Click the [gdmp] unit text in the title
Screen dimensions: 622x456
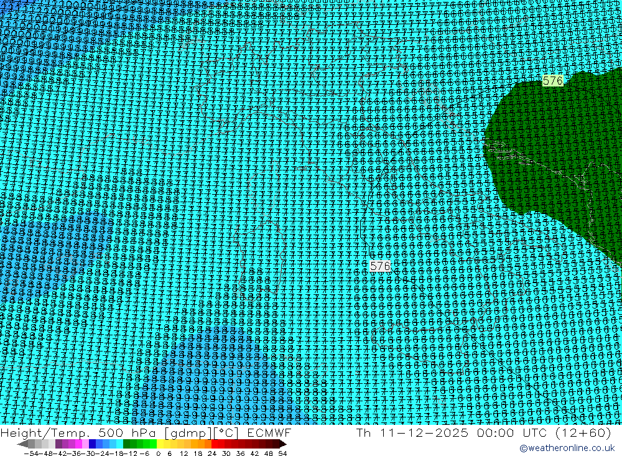coord(188,434)
